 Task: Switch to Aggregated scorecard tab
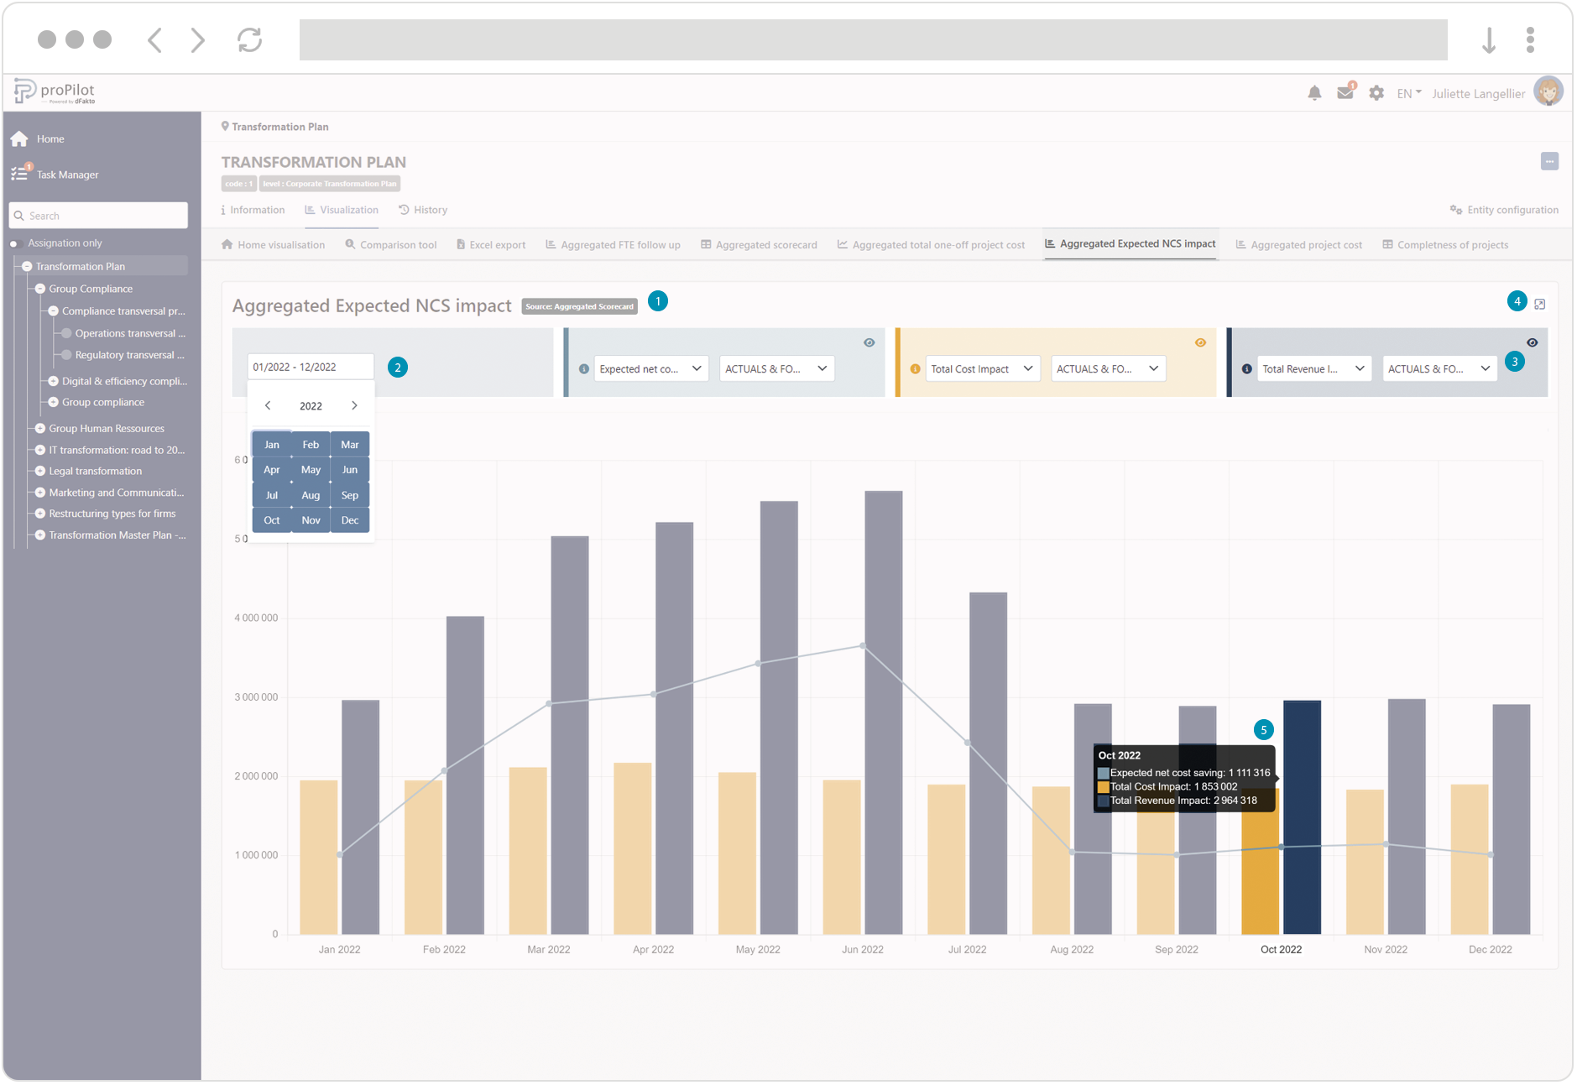pos(759,245)
